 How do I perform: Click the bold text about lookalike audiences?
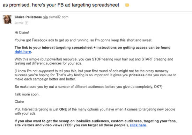[x=96, y=123]
